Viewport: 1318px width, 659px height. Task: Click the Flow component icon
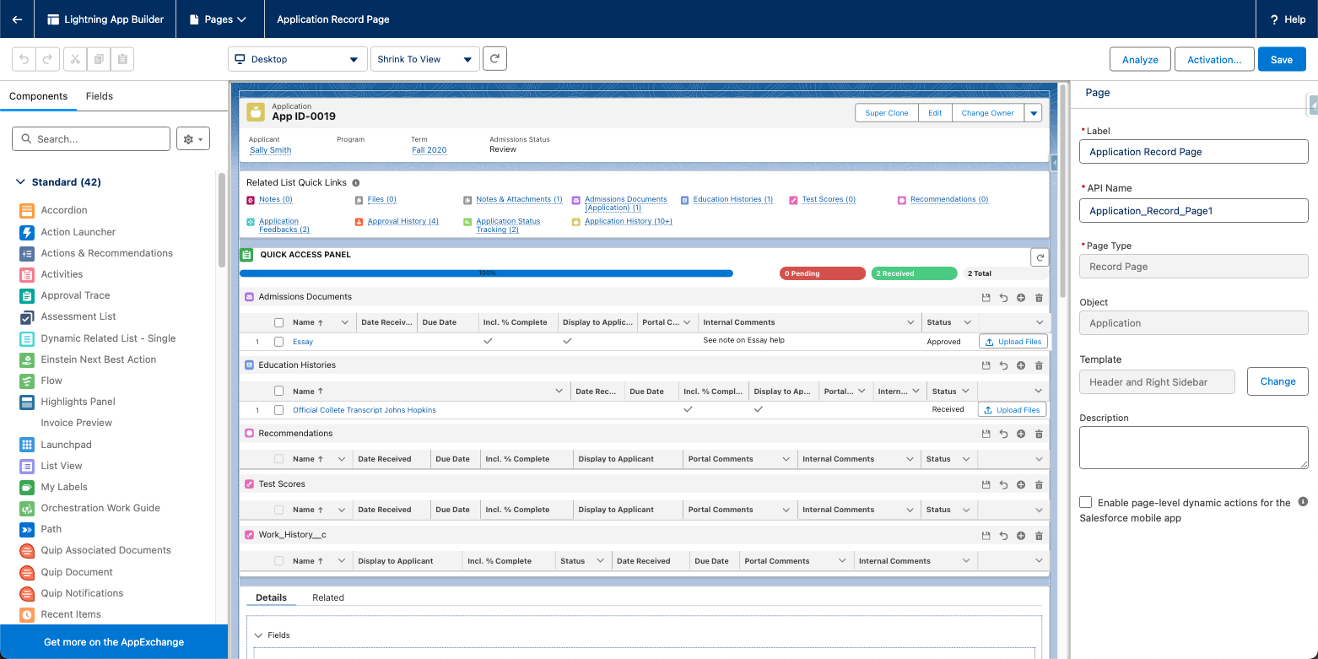(x=26, y=381)
